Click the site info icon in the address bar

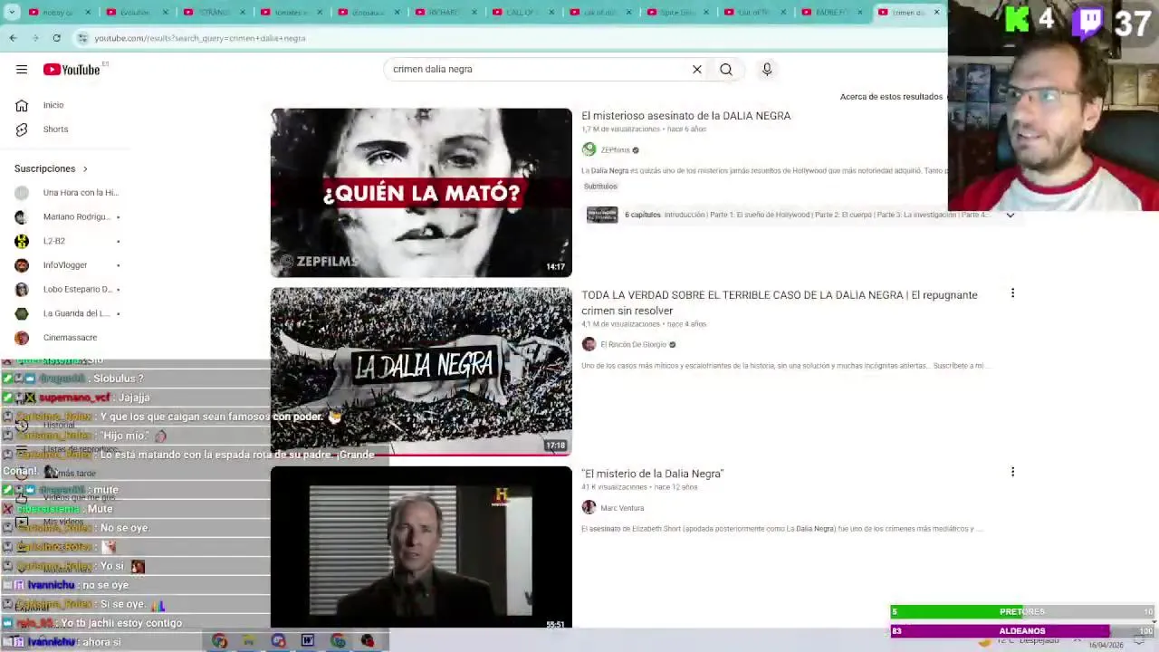coord(82,38)
